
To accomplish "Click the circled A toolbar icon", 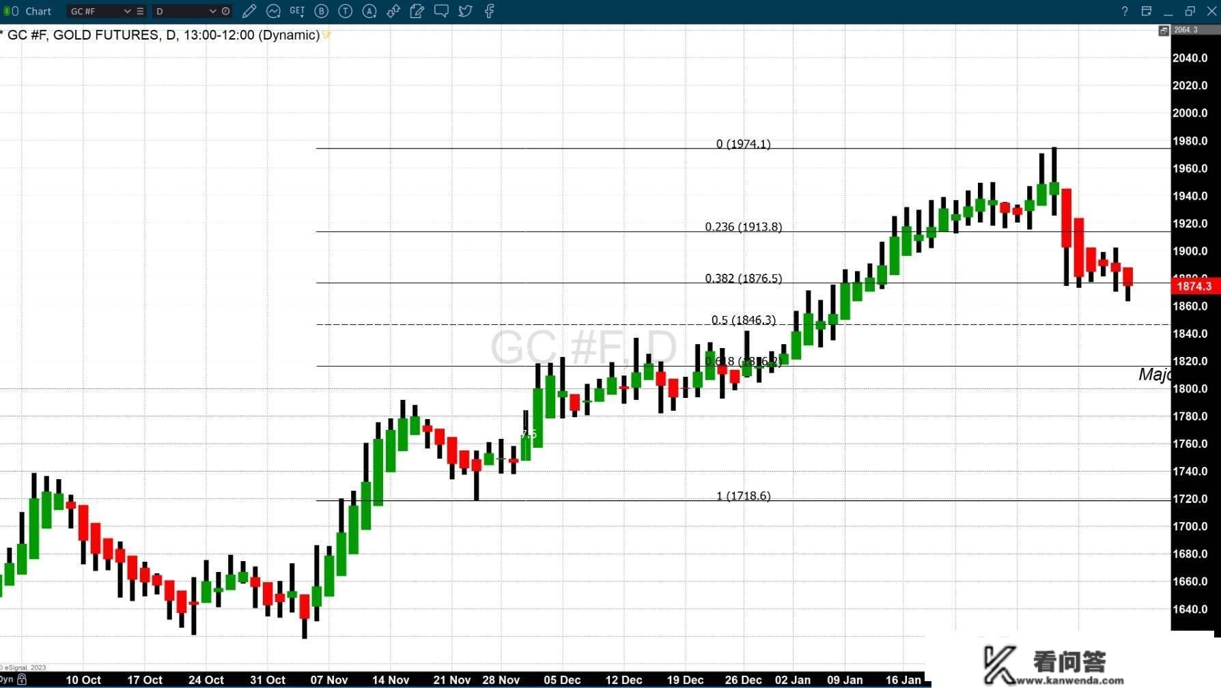I will 369,11.
